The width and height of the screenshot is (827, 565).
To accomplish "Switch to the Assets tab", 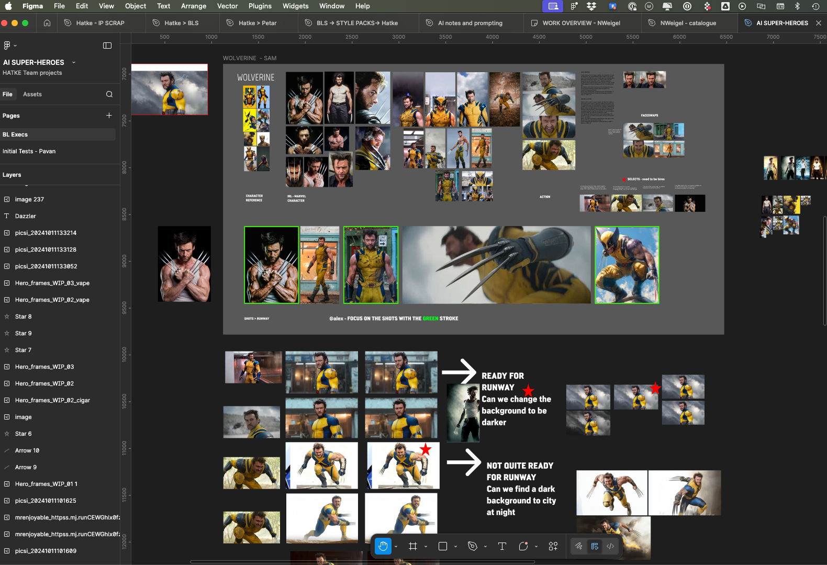I will (x=32, y=94).
